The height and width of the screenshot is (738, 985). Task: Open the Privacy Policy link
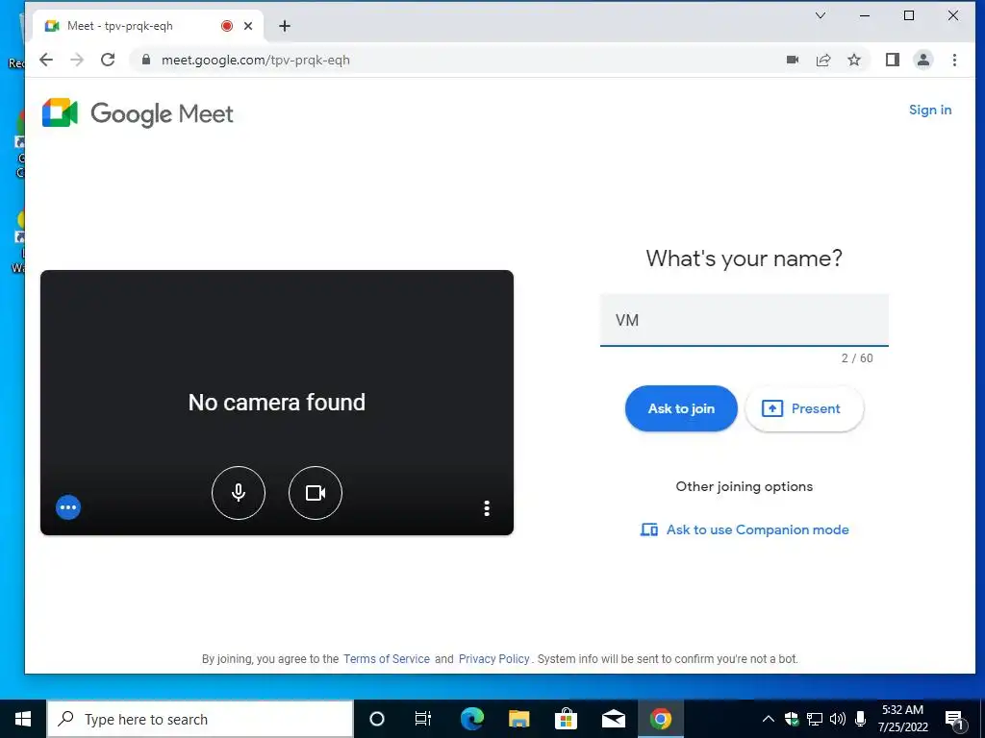click(x=493, y=659)
